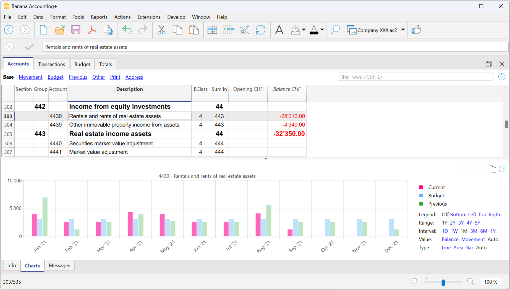
Task: Set the chart legend to Off
Action: pyautogui.click(x=445, y=215)
